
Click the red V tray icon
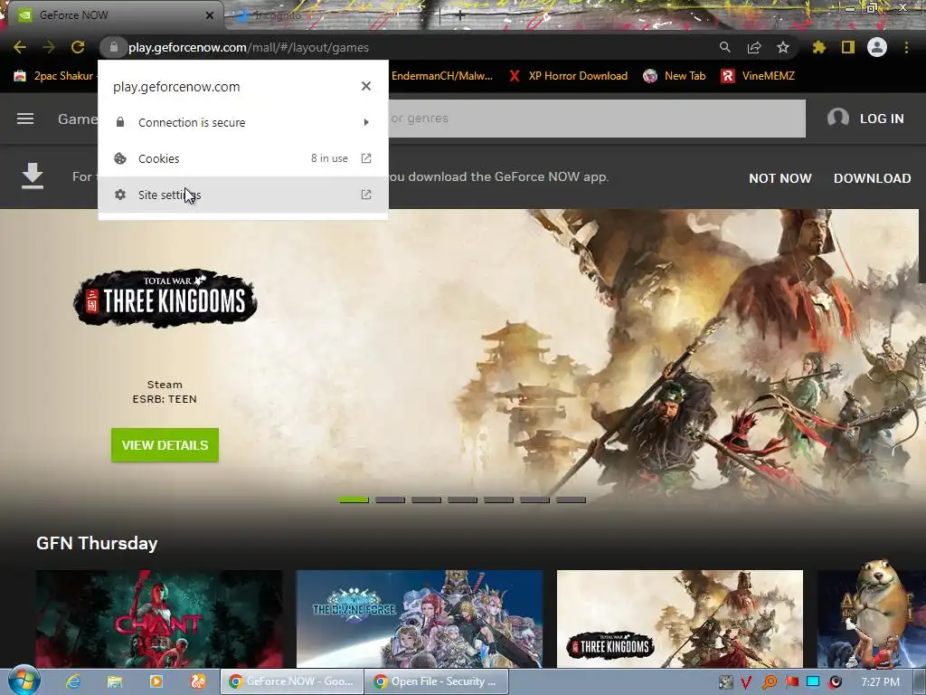pos(746,682)
